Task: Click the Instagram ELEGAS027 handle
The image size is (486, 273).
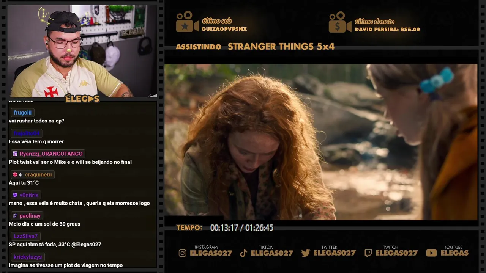Action: click(x=211, y=253)
